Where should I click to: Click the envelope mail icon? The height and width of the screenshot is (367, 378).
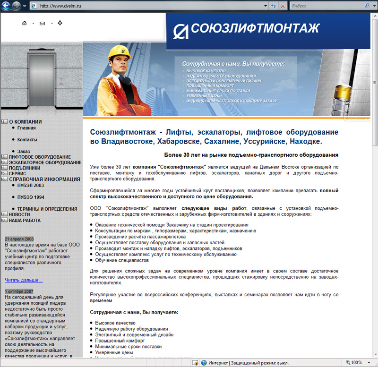point(42,23)
